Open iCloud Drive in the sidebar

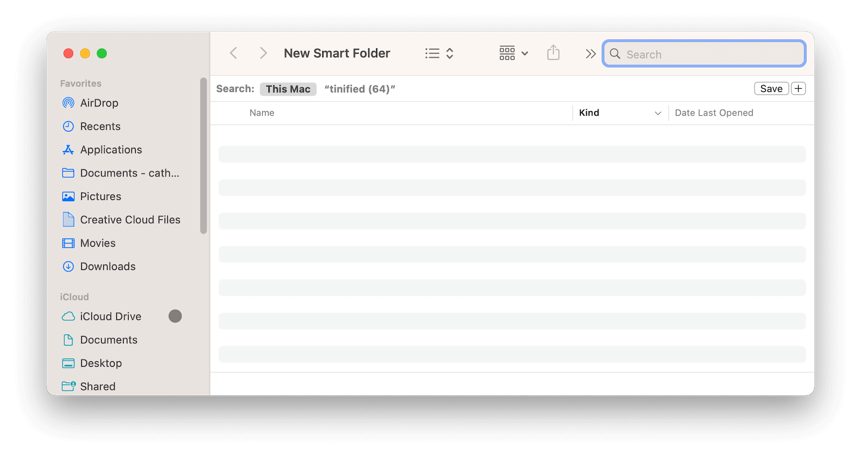pos(110,317)
